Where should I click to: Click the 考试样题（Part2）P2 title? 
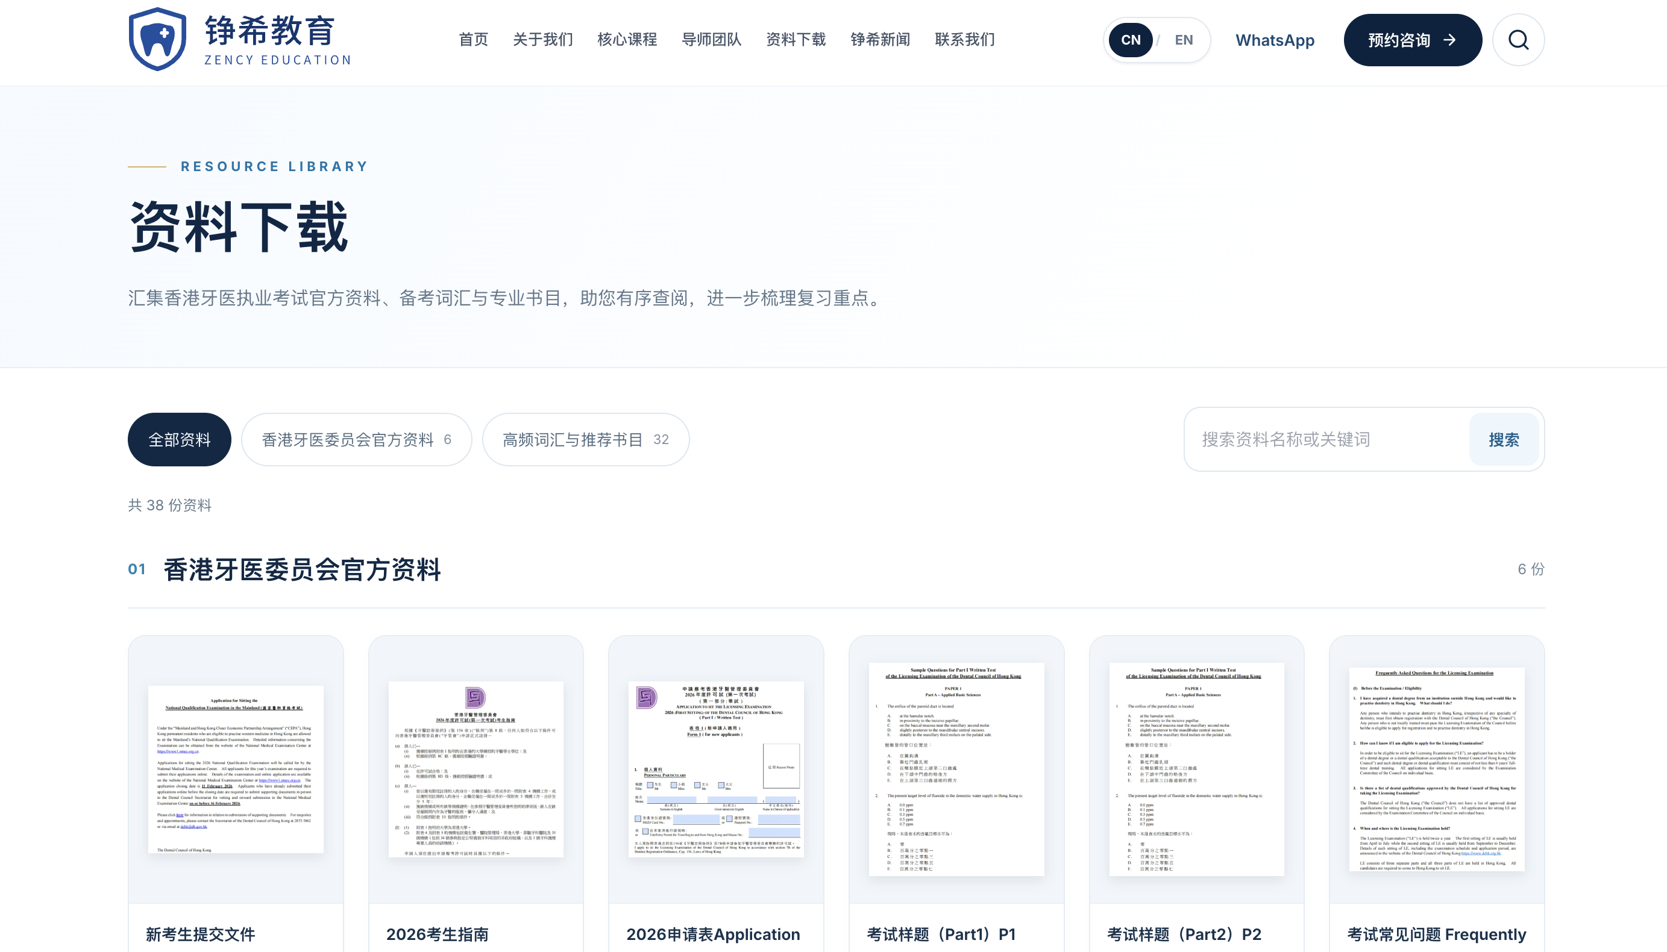(x=1184, y=935)
